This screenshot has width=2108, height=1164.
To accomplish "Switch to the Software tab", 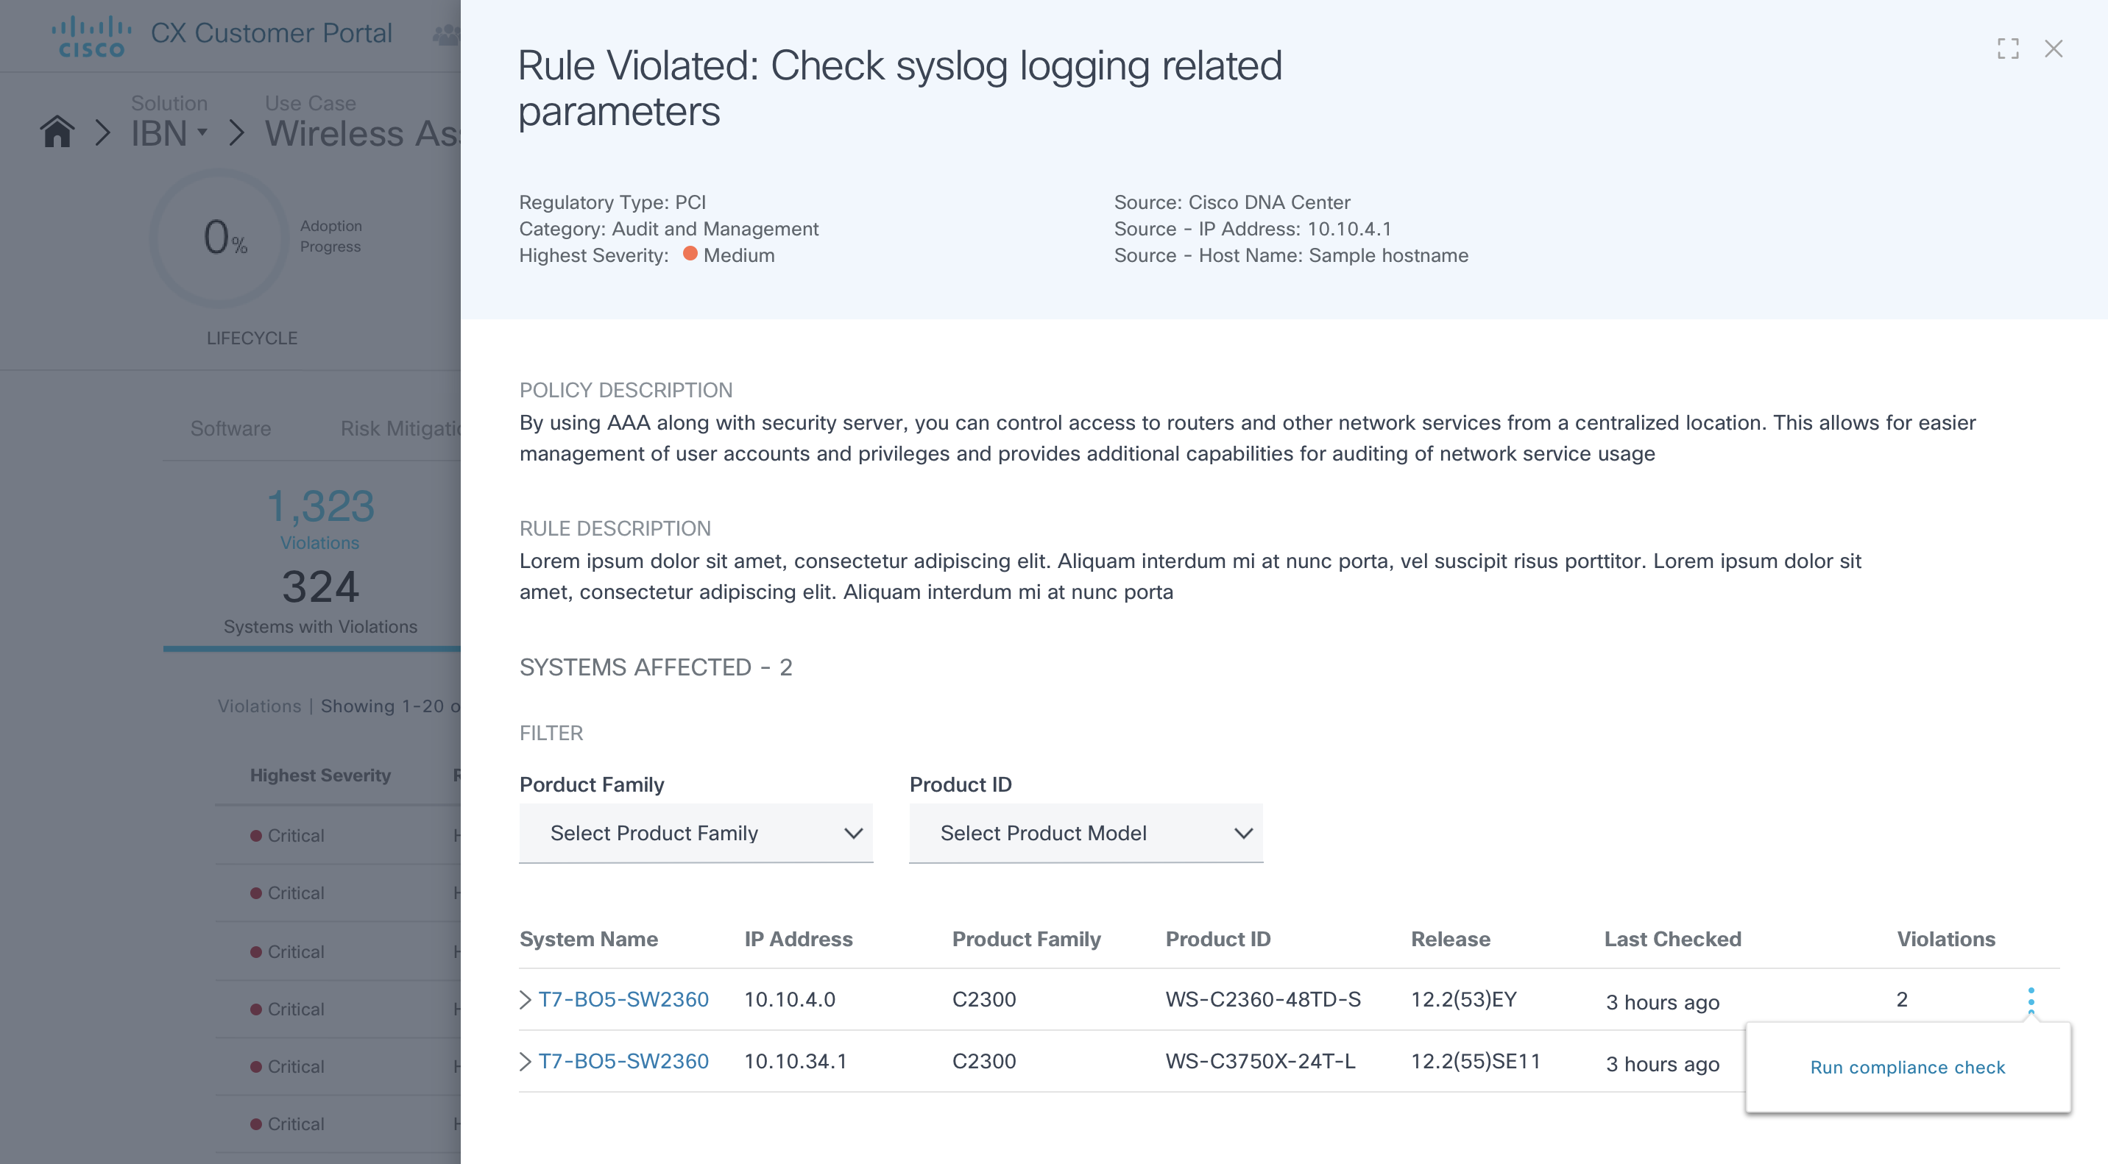I will pos(231,429).
